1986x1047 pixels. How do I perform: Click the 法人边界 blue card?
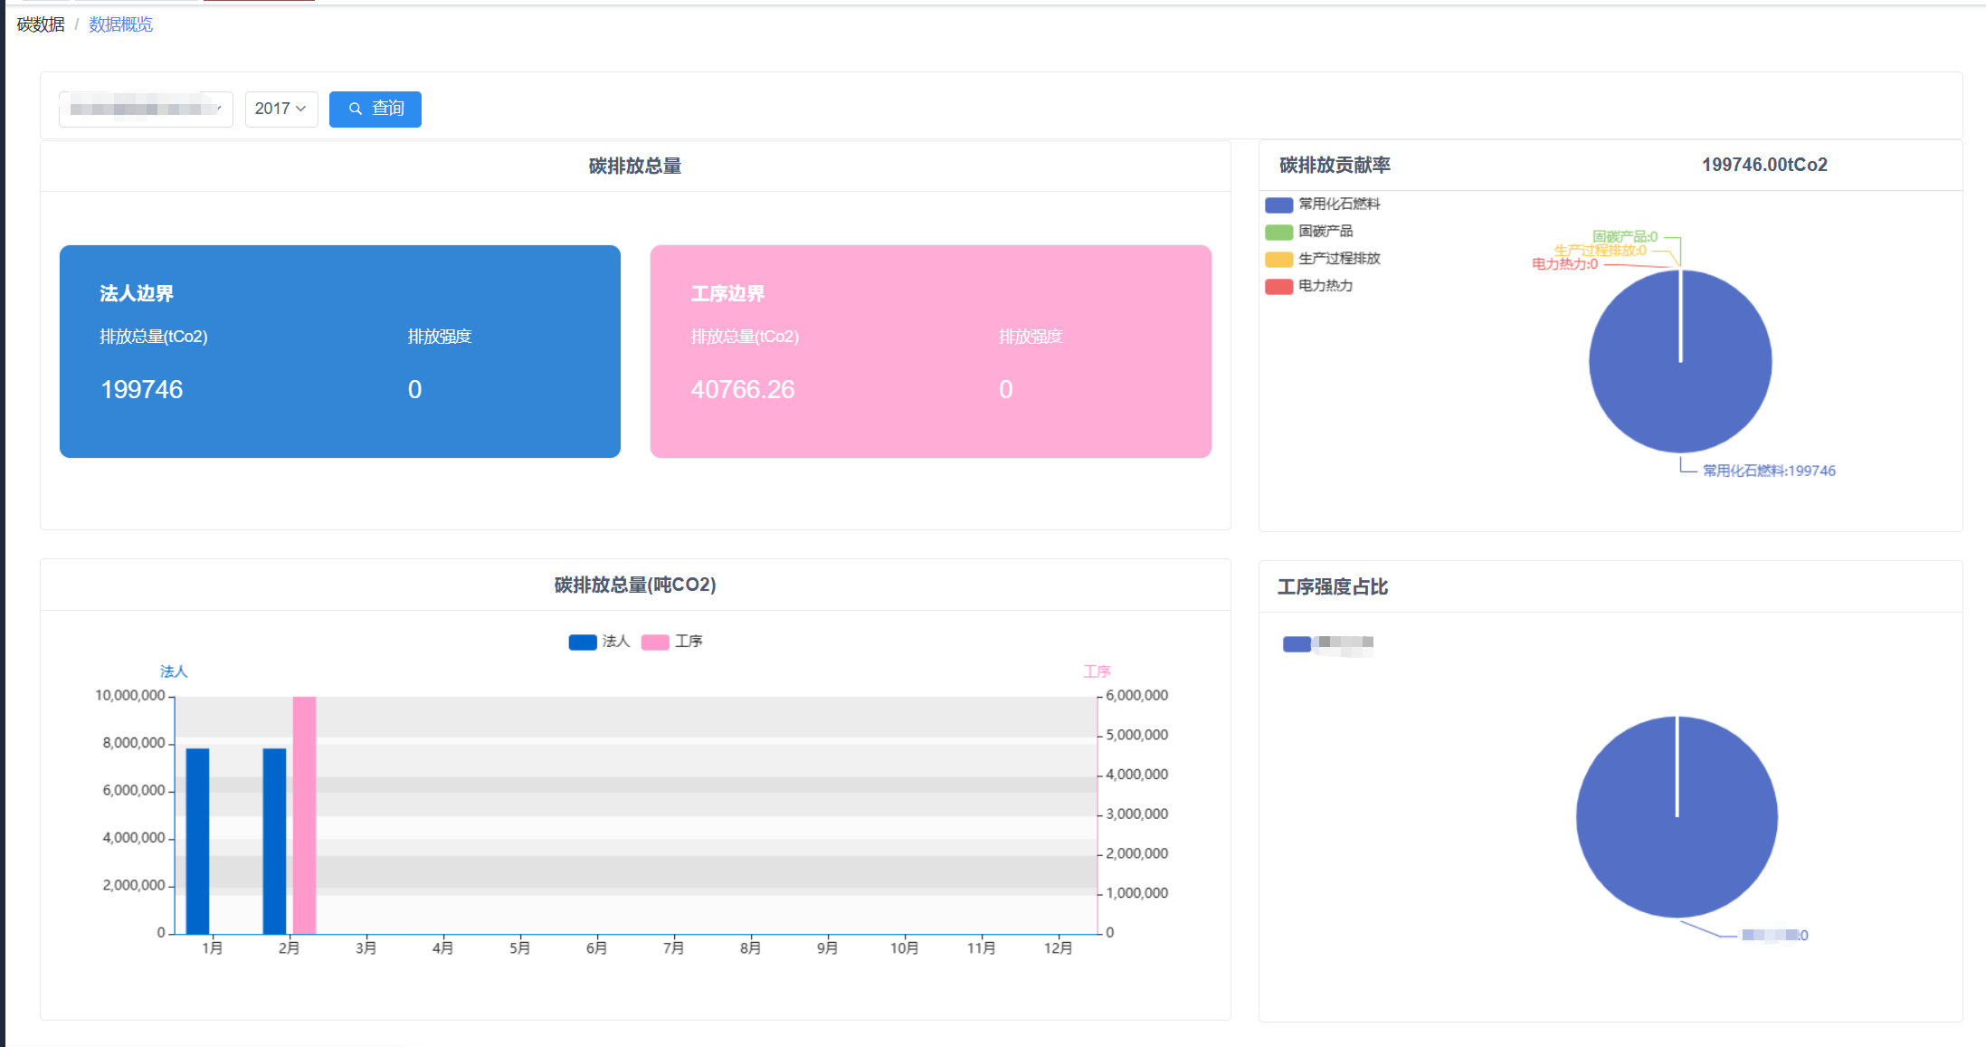tap(340, 351)
